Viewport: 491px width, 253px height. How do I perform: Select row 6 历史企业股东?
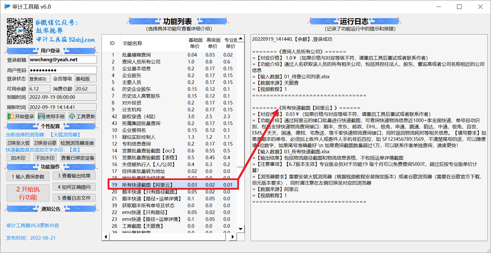(x=170, y=89)
